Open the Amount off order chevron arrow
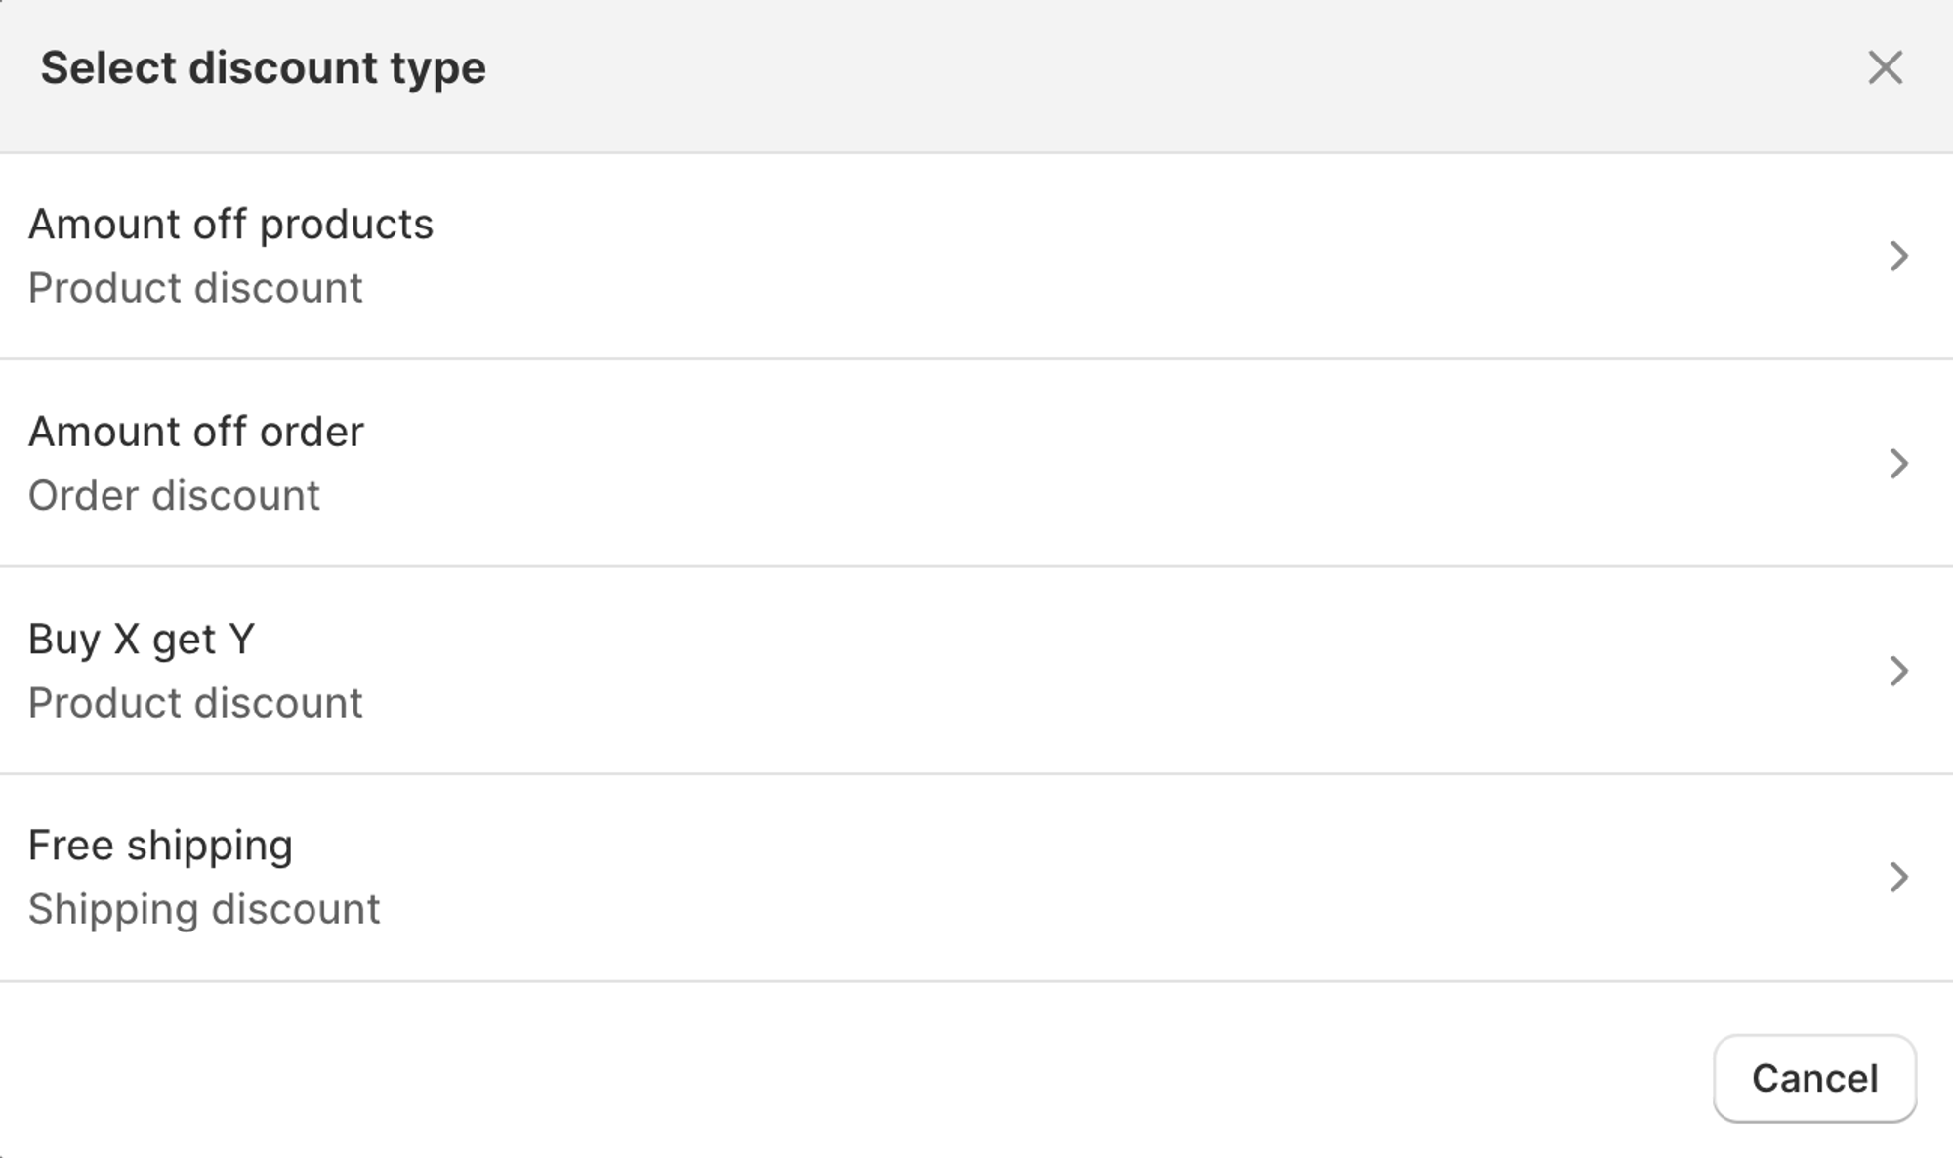Viewport: 1953px width, 1158px height. tap(1898, 464)
